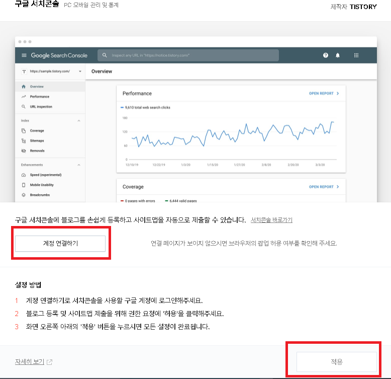
Task: Click the Breadcrumbs layers icon
Action: click(x=24, y=195)
